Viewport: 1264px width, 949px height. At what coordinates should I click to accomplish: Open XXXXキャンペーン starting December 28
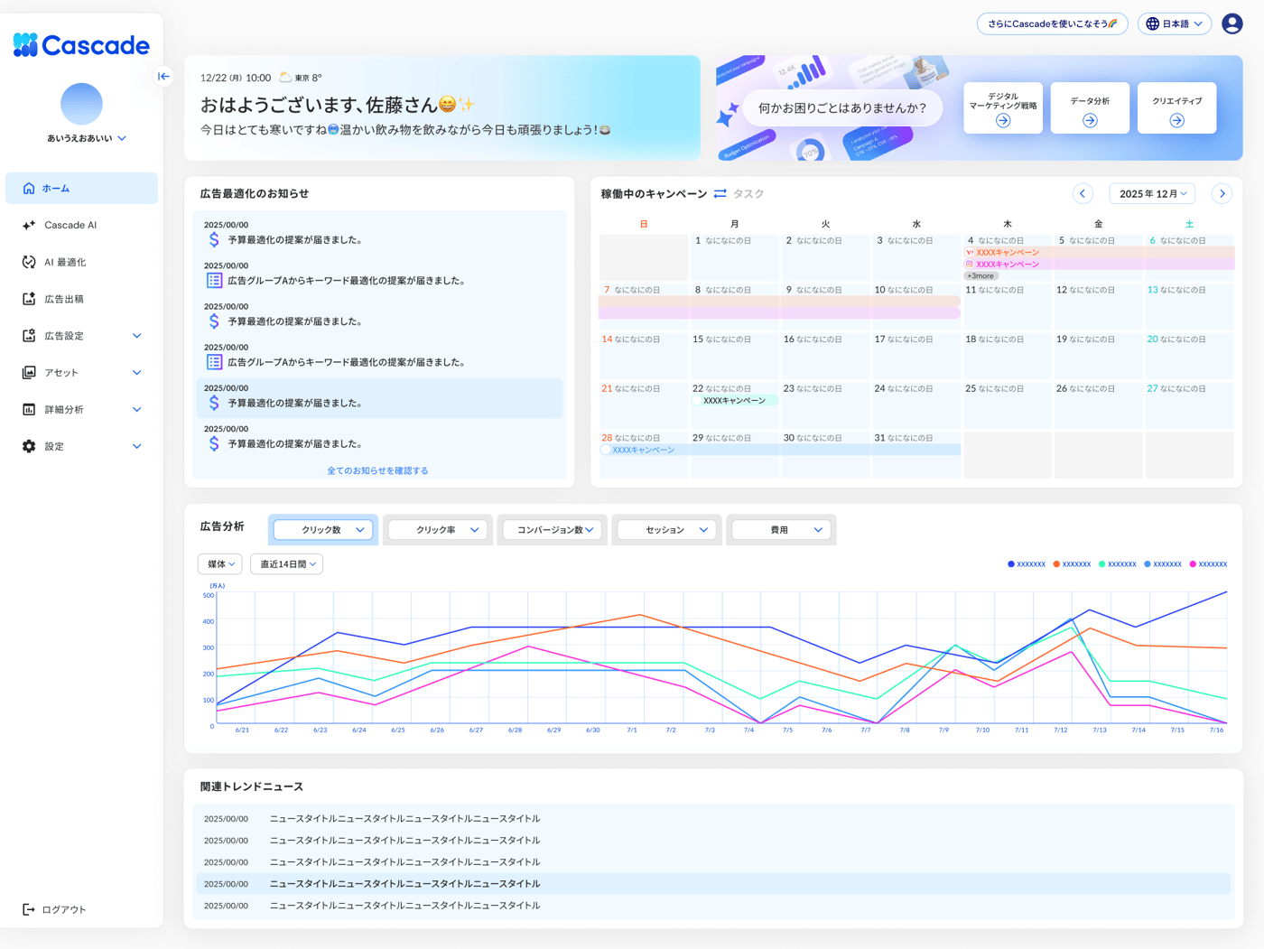(x=780, y=450)
